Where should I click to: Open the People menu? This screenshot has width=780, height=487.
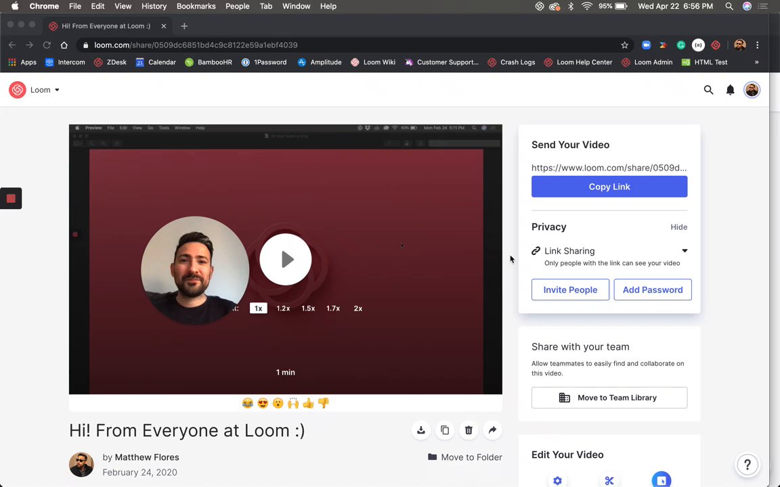(237, 7)
